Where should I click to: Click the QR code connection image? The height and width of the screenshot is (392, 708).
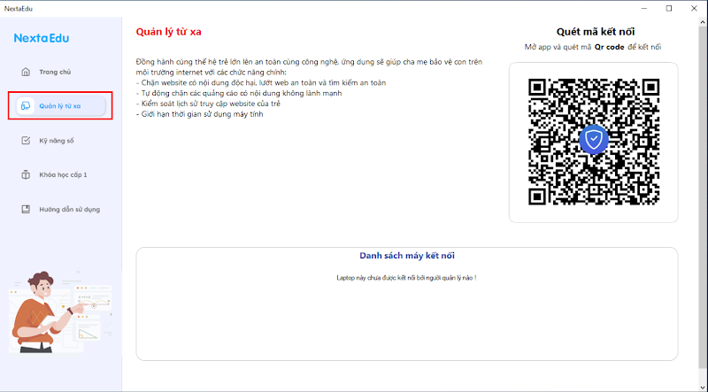[x=594, y=142]
